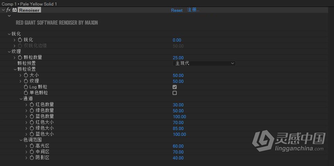Screen dimensions: 334x166
Task: Uncheck the Log 颗粒 checkbox
Action: [x=175, y=87]
